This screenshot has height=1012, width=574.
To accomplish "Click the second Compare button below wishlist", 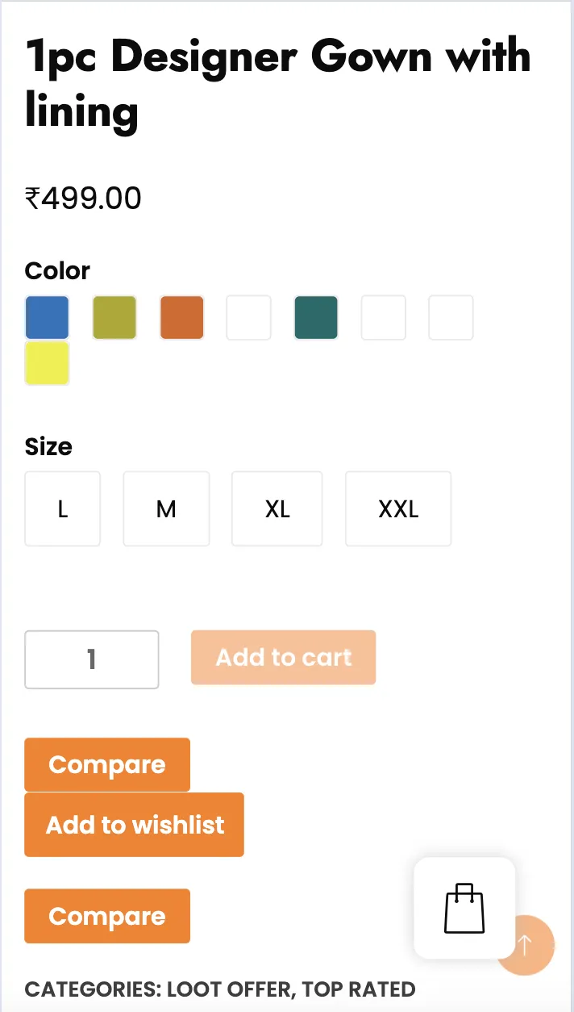I will coord(107,916).
